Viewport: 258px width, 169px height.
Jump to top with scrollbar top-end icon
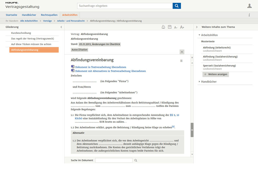coord(192,58)
